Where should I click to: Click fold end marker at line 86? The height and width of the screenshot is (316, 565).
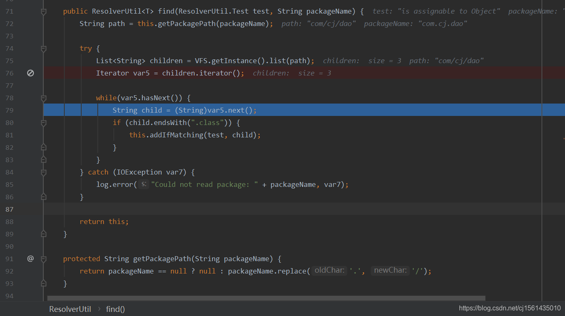tap(43, 196)
